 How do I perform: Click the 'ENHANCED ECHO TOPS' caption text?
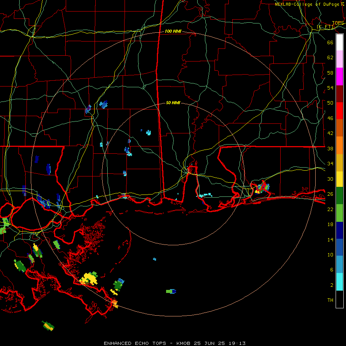[135, 343]
